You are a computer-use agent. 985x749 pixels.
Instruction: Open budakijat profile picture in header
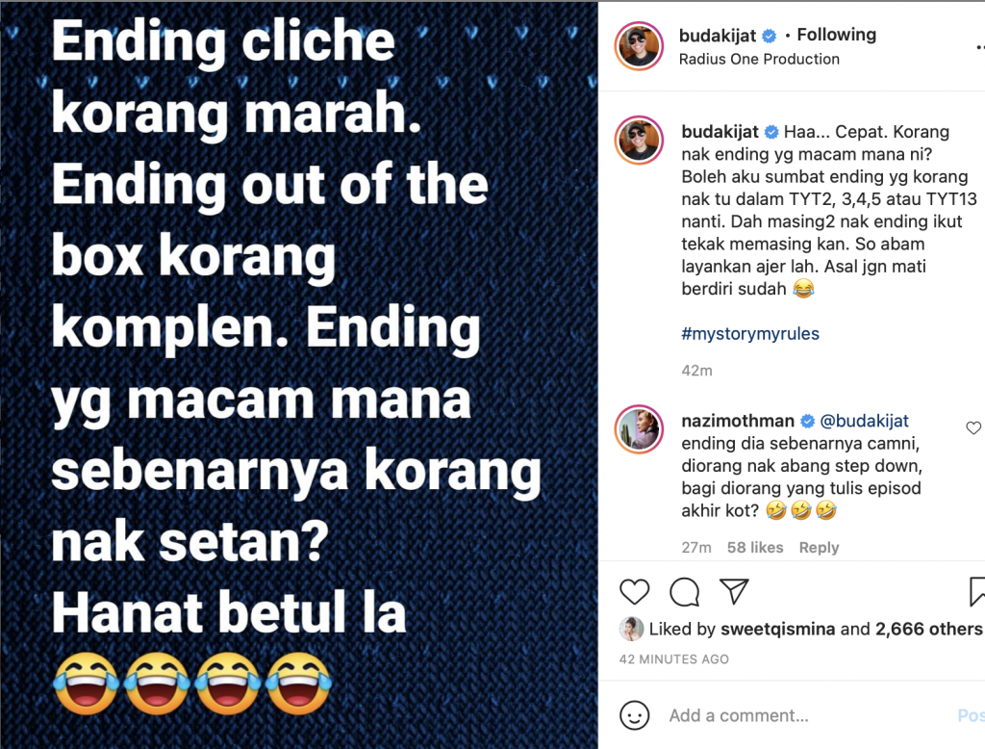tap(639, 46)
